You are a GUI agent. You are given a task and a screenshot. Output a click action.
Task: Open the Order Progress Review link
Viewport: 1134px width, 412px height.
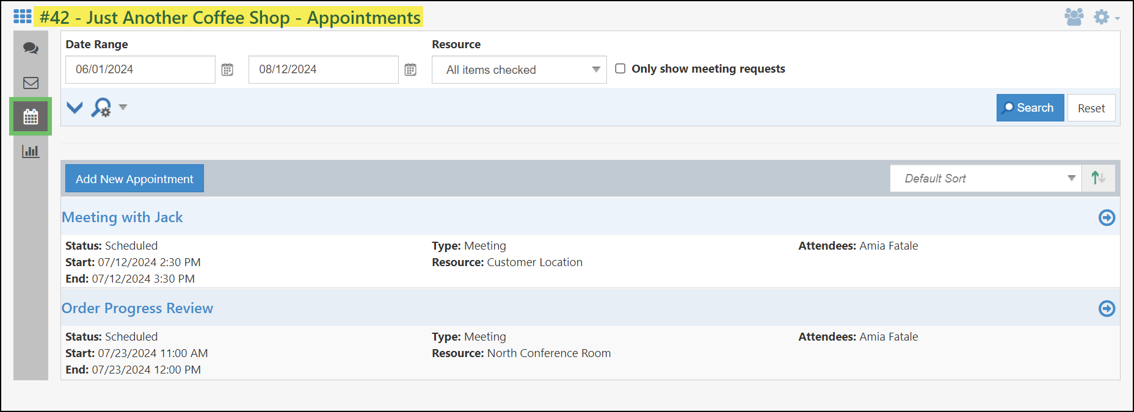click(x=137, y=308)
